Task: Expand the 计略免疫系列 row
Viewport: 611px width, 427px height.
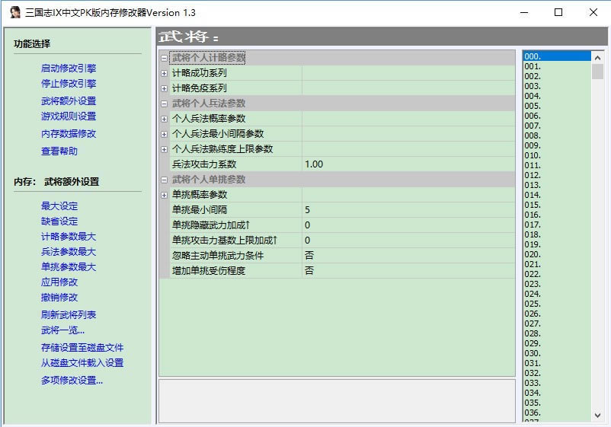Action: 165,88
